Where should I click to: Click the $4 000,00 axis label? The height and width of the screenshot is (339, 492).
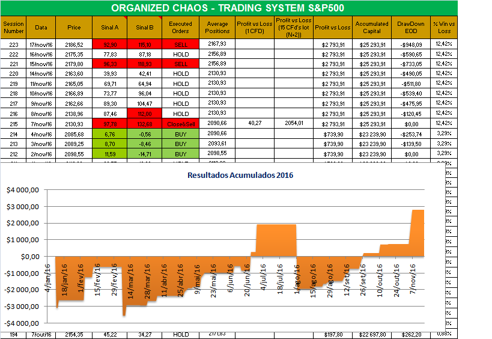(23, 190)
